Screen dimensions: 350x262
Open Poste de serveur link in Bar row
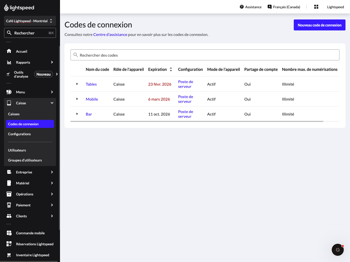[185, 114]
